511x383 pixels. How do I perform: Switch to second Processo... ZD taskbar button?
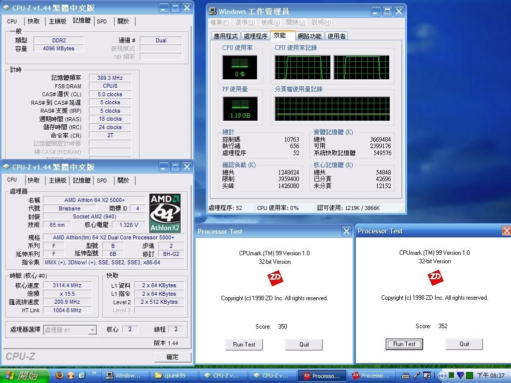point(371,376)
